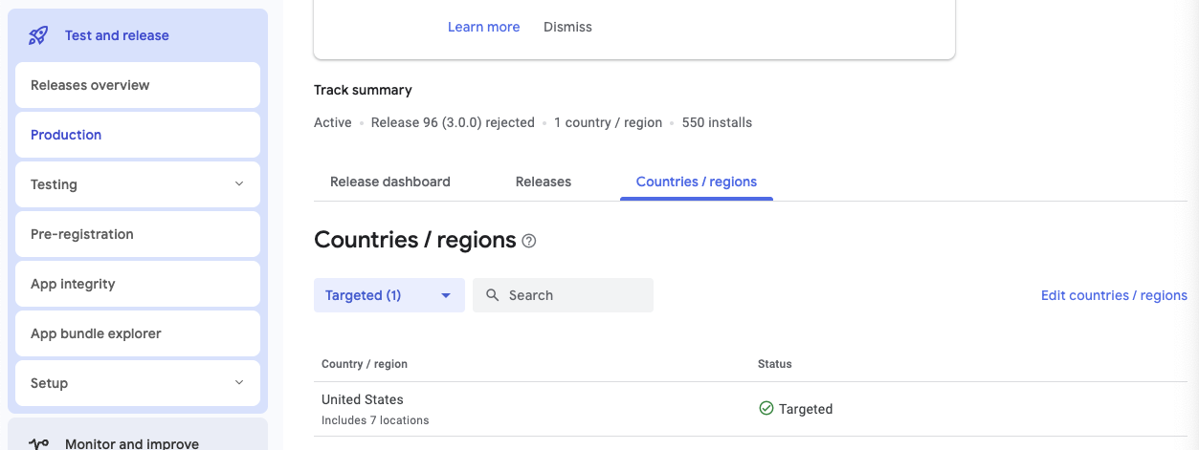The height and width of the screenshot is (450, 1199).
Task: Open App bundle explorer
Action: coord(138,333)
